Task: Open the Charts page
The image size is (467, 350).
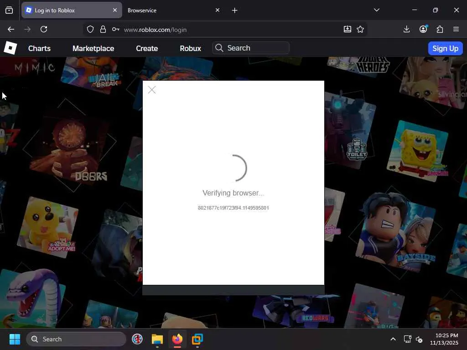Action: tap(39, 48)
